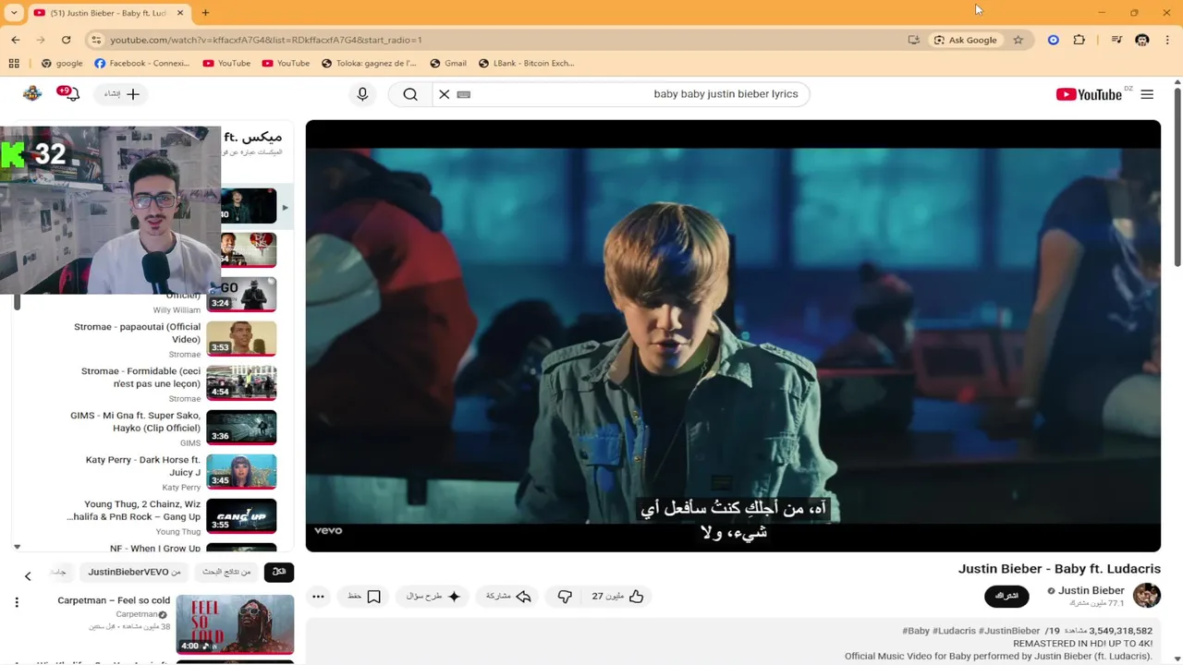
Task: Click the main video player
Action: coord(733,336)
